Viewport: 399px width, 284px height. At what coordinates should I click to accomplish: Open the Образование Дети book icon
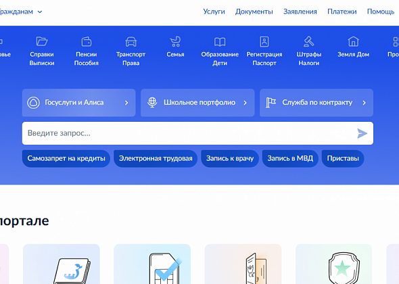(220, 42)
